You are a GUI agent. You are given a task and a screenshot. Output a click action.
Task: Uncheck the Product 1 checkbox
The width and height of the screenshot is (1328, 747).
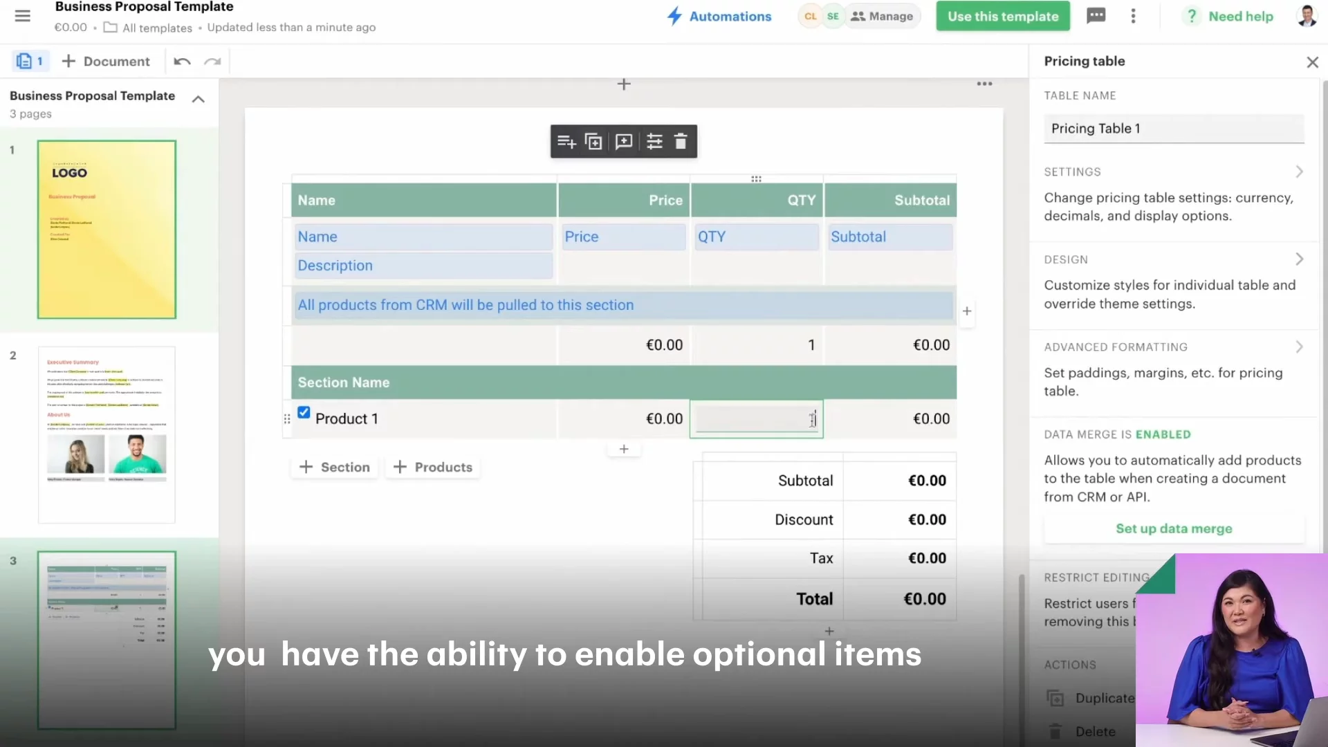point(304,412)
